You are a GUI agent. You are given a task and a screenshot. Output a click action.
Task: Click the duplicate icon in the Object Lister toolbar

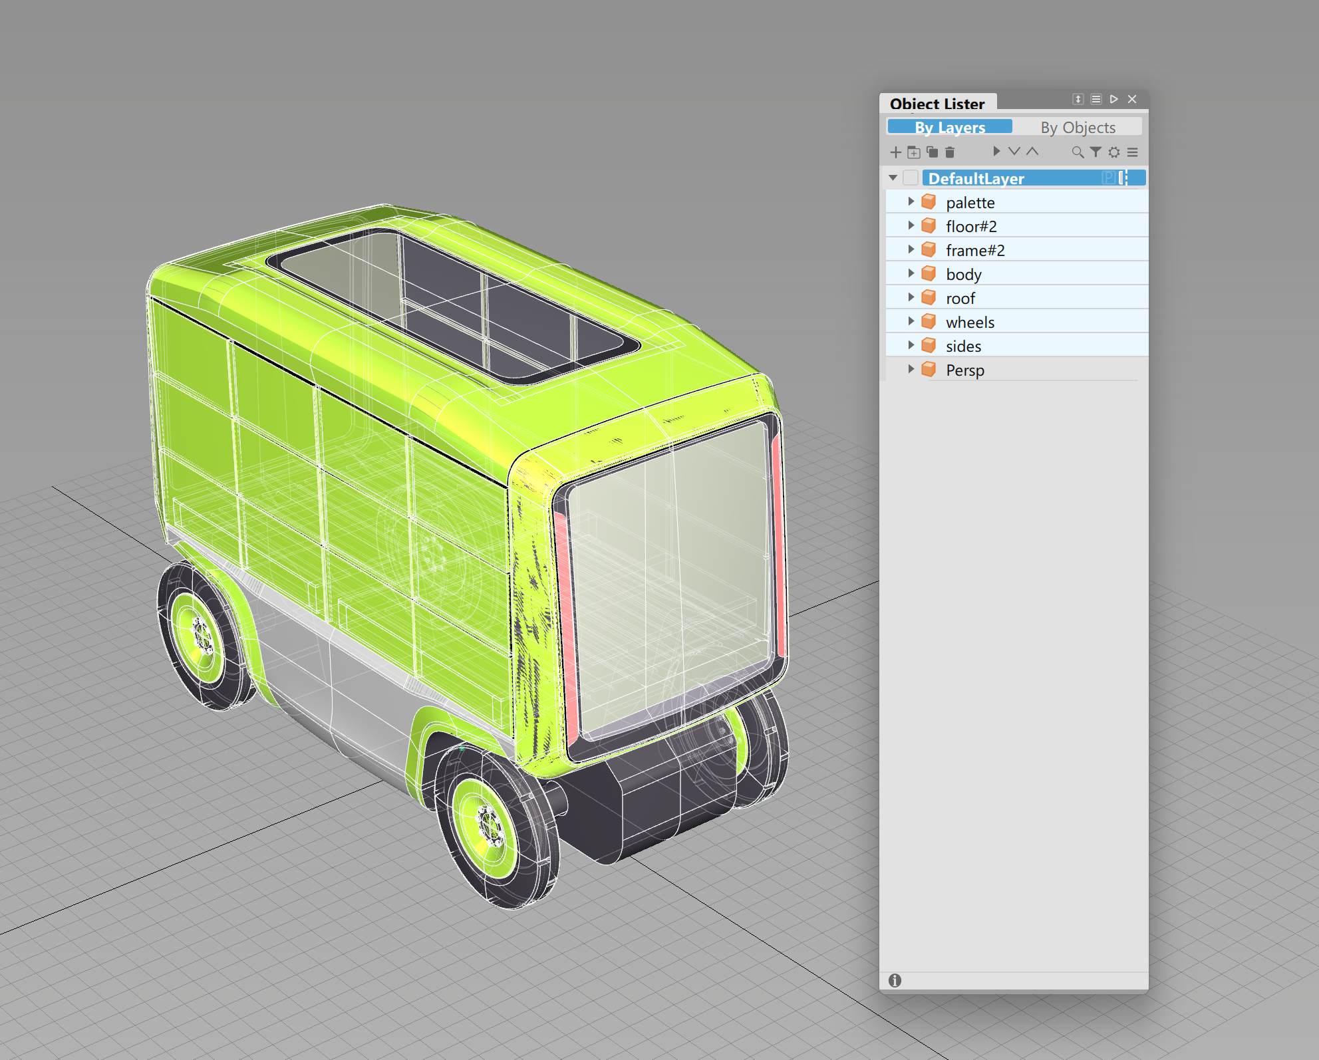tap(932, 152)
